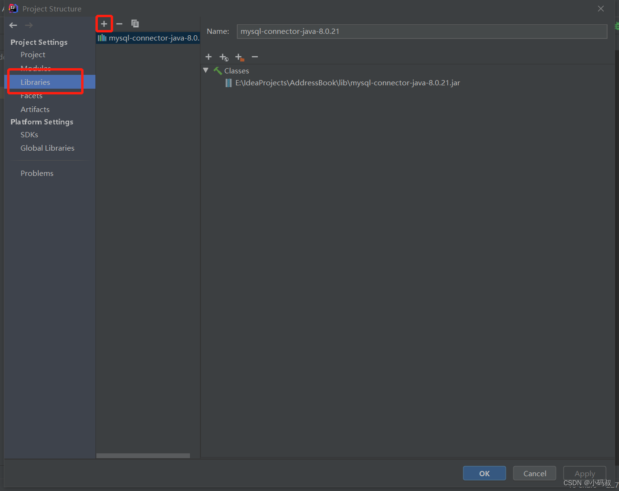Click the jar file icon in Classes
The image size is (619, 491).
(x=229, y=83)
